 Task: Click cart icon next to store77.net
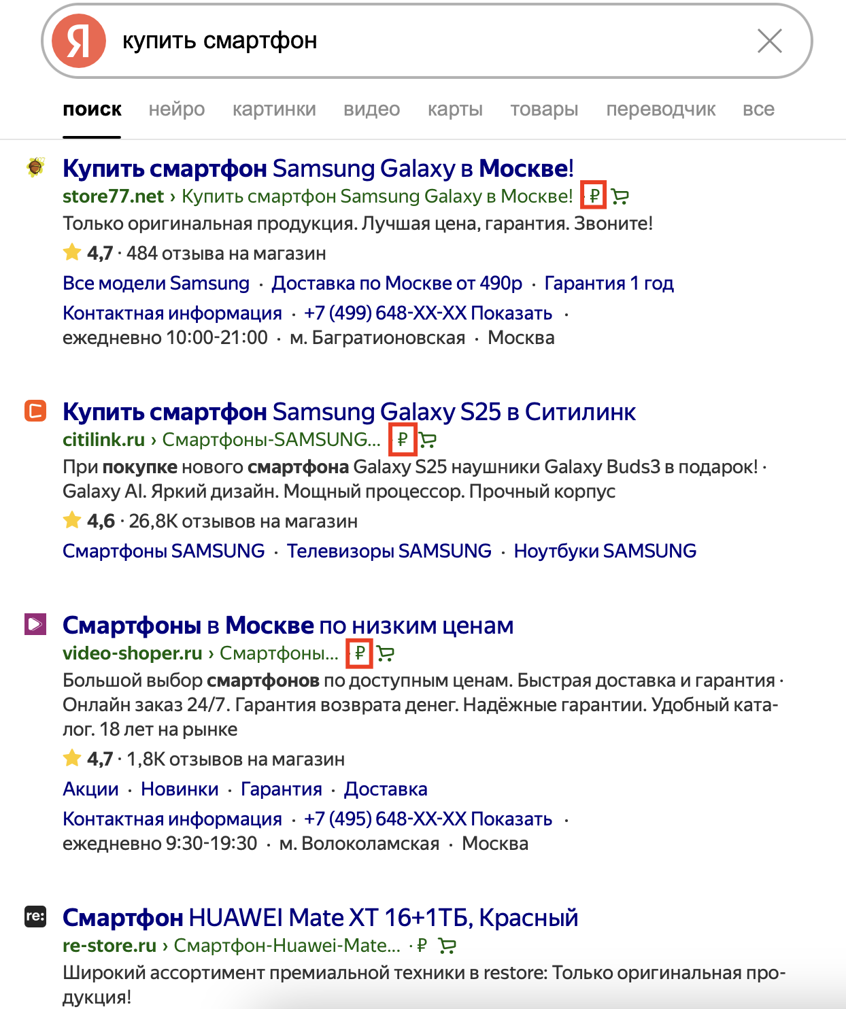pos(620,196)
